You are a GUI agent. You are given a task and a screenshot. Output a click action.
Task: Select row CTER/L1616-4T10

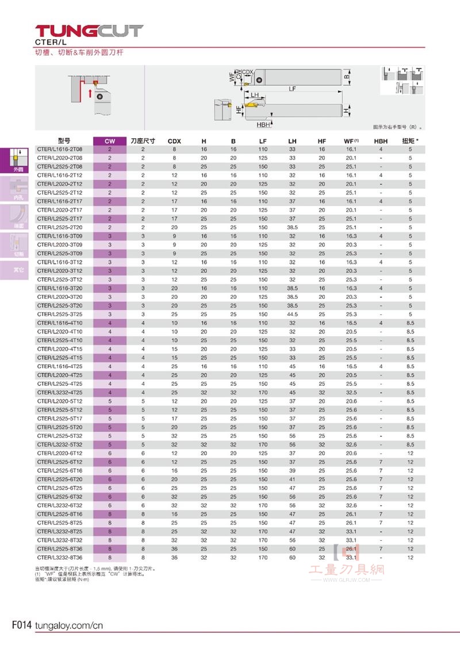(x=230, y=323)
